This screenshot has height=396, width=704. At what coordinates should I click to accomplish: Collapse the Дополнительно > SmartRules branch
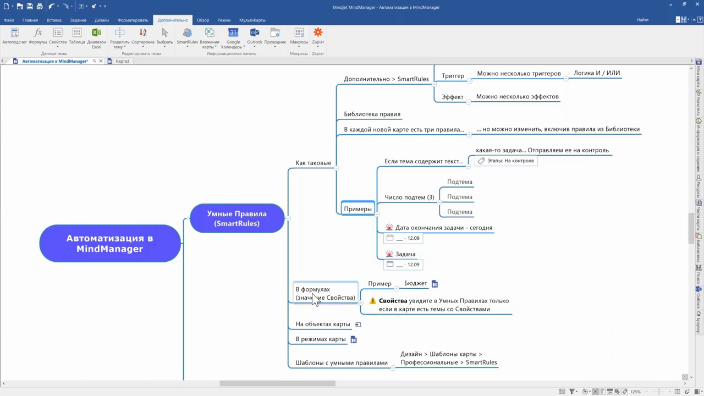click(434, 84)
